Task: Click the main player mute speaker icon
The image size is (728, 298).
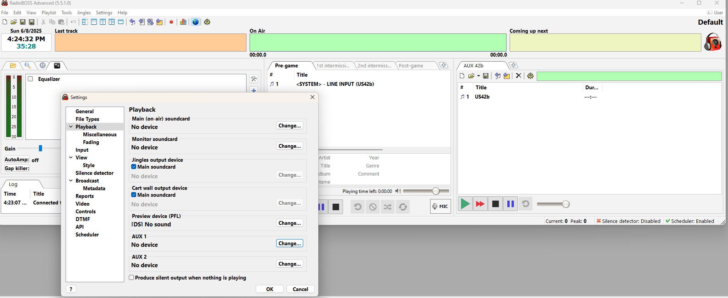Action: tap(398, 191)
